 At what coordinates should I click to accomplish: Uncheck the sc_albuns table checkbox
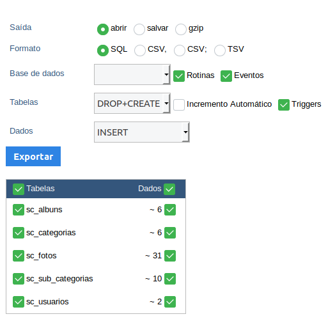[x=19, y=210]
